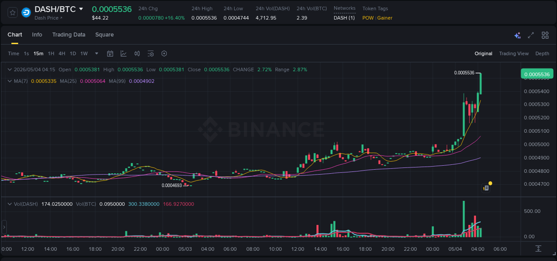Collapse the OHLC candle info row

9,69
